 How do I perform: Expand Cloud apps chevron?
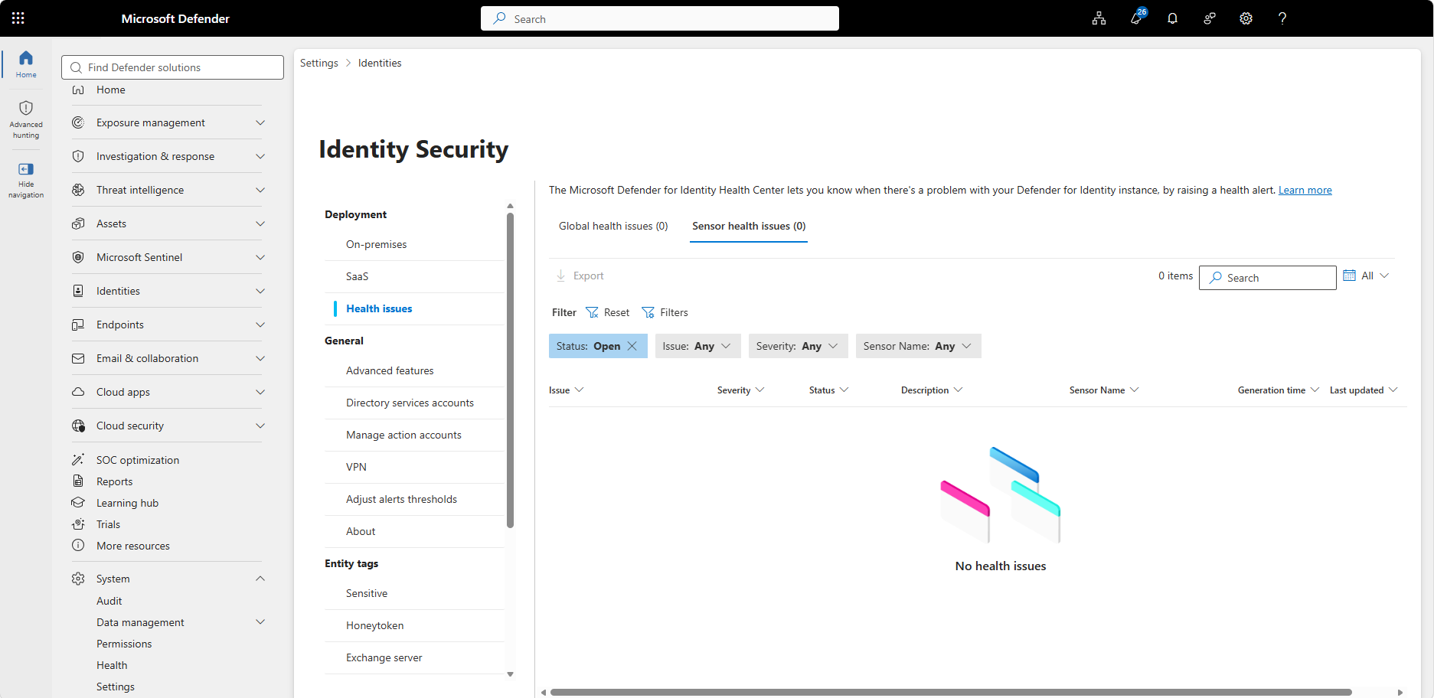[x=260, y=392]
